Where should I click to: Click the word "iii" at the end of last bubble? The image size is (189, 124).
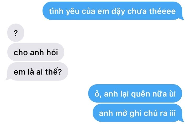pyautogui.click(x=173, y=113)
